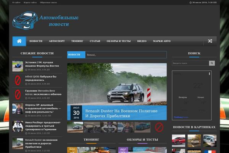Image resolution: width=229 pixels, height=153 pixels.
Task: Open the Renault Duster На Военном Полигоне headline
Action: [121, 113]
